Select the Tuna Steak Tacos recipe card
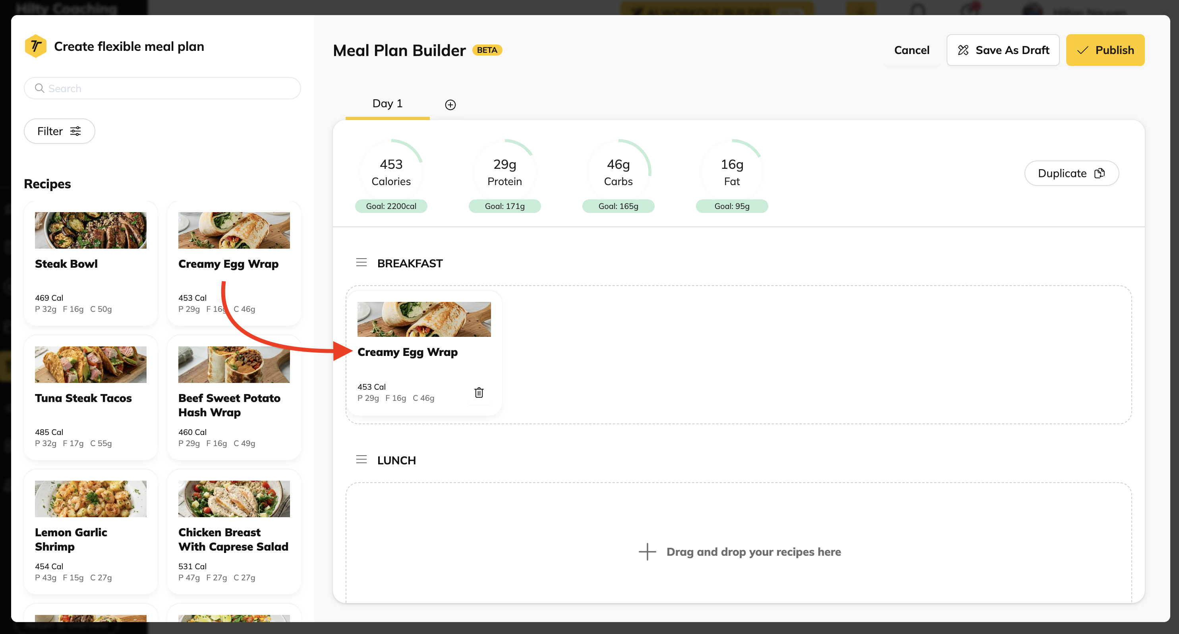The height and width of the screenshot is (634, 1179). (x=91, y=397)
